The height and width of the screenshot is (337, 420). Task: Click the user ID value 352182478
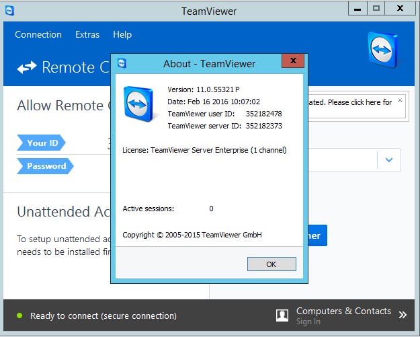[x=264, y=114]
